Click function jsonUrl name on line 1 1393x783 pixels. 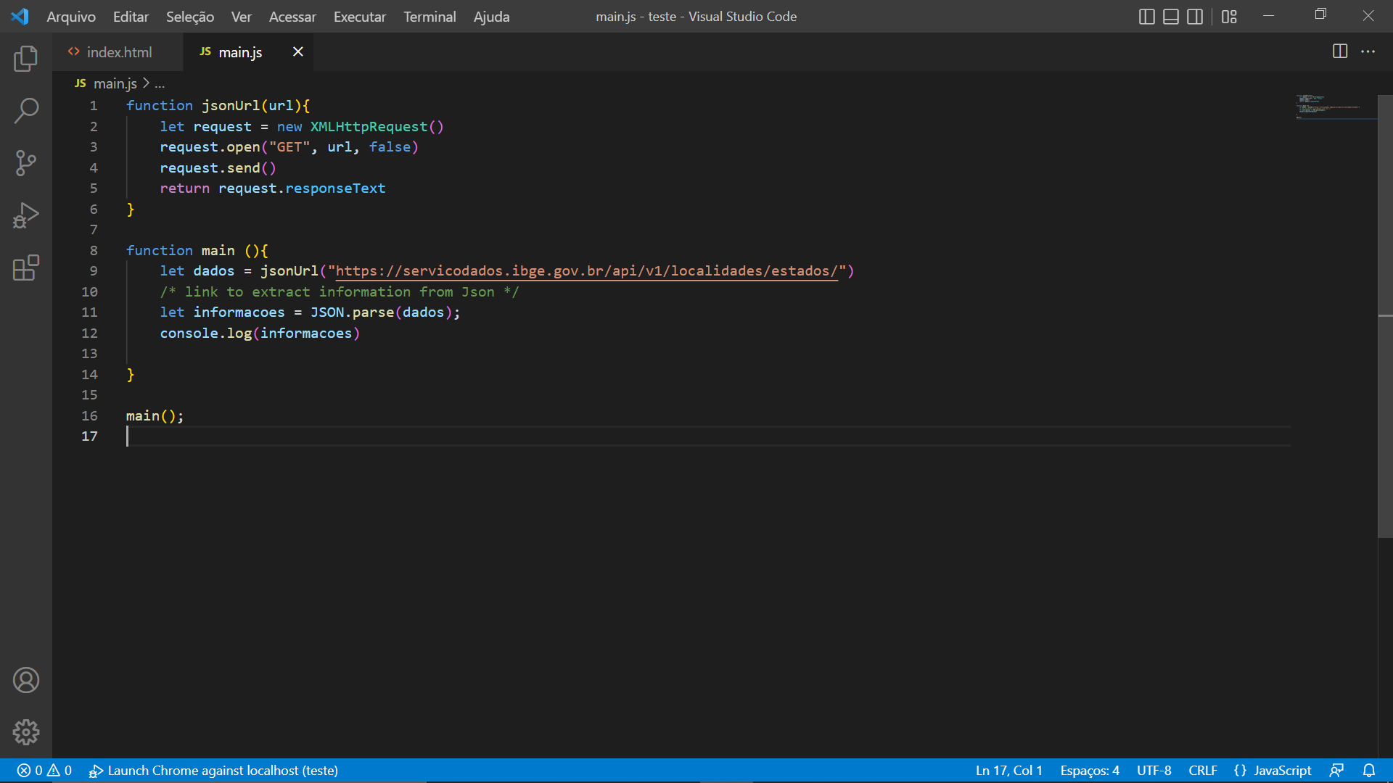tap(230, 106)
